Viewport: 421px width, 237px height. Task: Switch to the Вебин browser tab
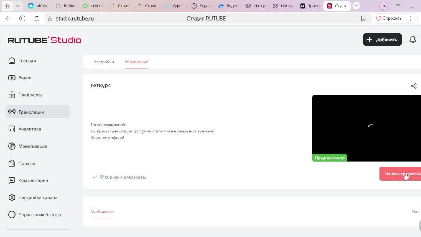[66, 6]
